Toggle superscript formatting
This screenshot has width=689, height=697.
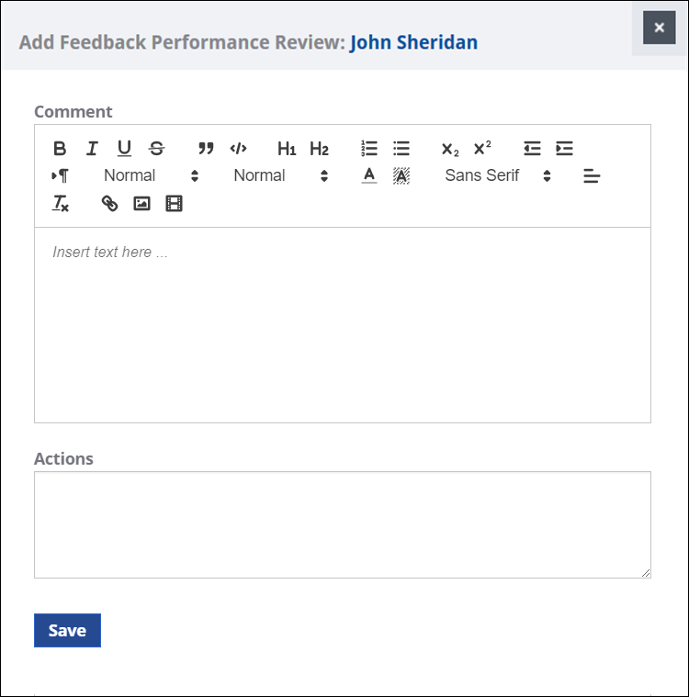482,149
